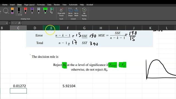Select column C header
The height and width of the screenshot is (99, 176).
pyautogui.click(x=18, y=28)
